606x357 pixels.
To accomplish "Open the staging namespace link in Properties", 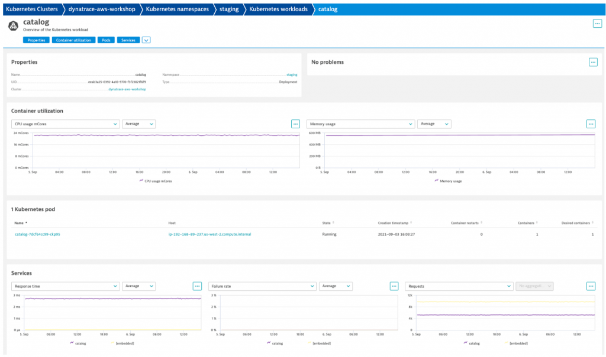I will 292,74.
